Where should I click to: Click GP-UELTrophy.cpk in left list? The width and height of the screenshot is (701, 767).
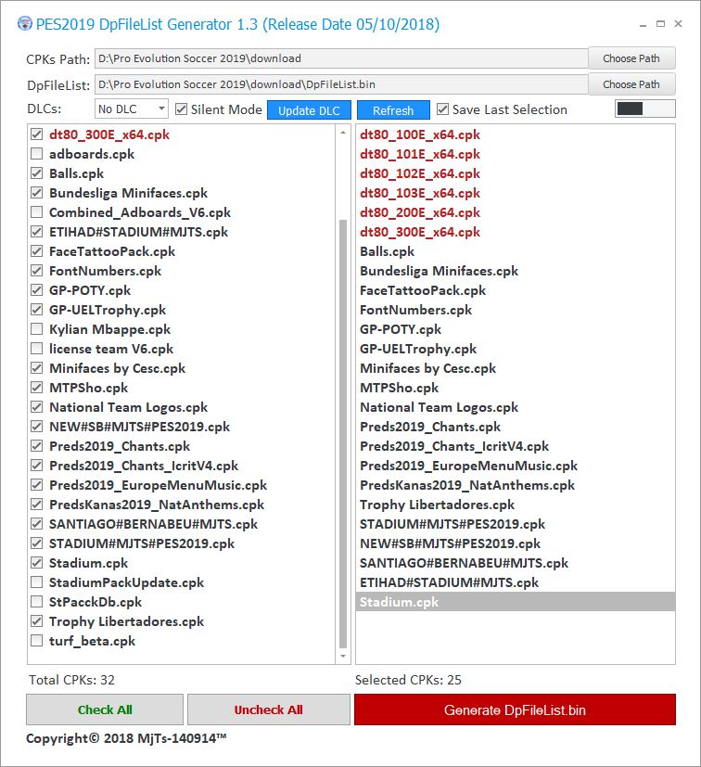tap(108, 310)
